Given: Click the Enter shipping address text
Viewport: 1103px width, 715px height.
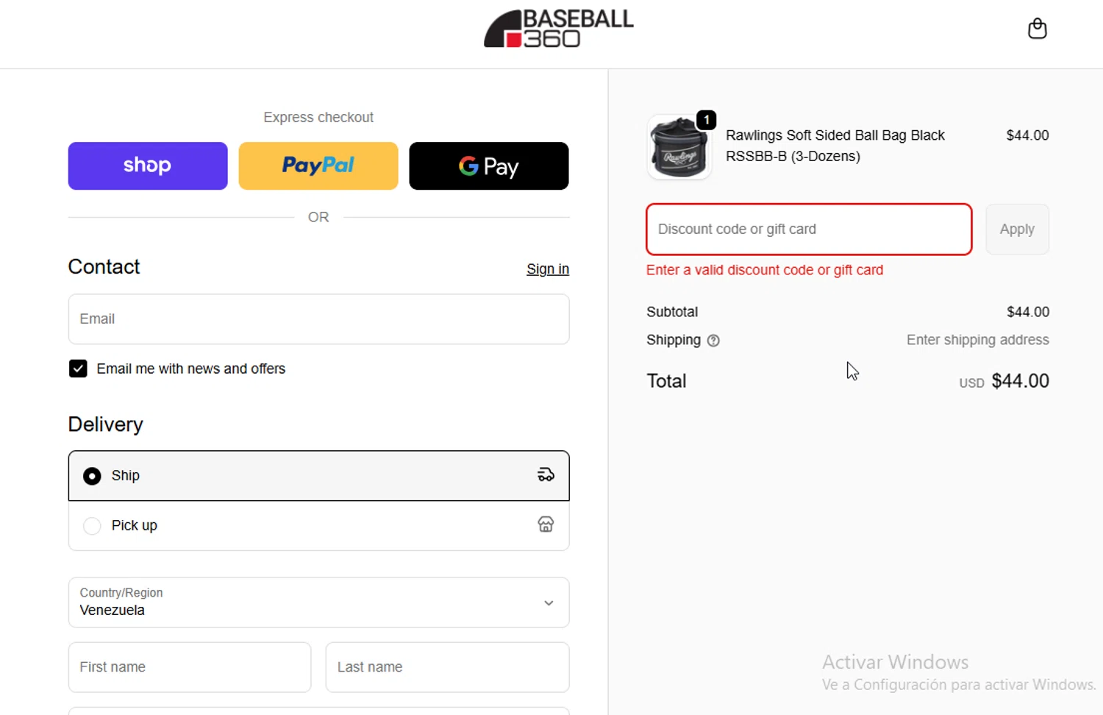Looking at the screenshot, I should (977, 340).
